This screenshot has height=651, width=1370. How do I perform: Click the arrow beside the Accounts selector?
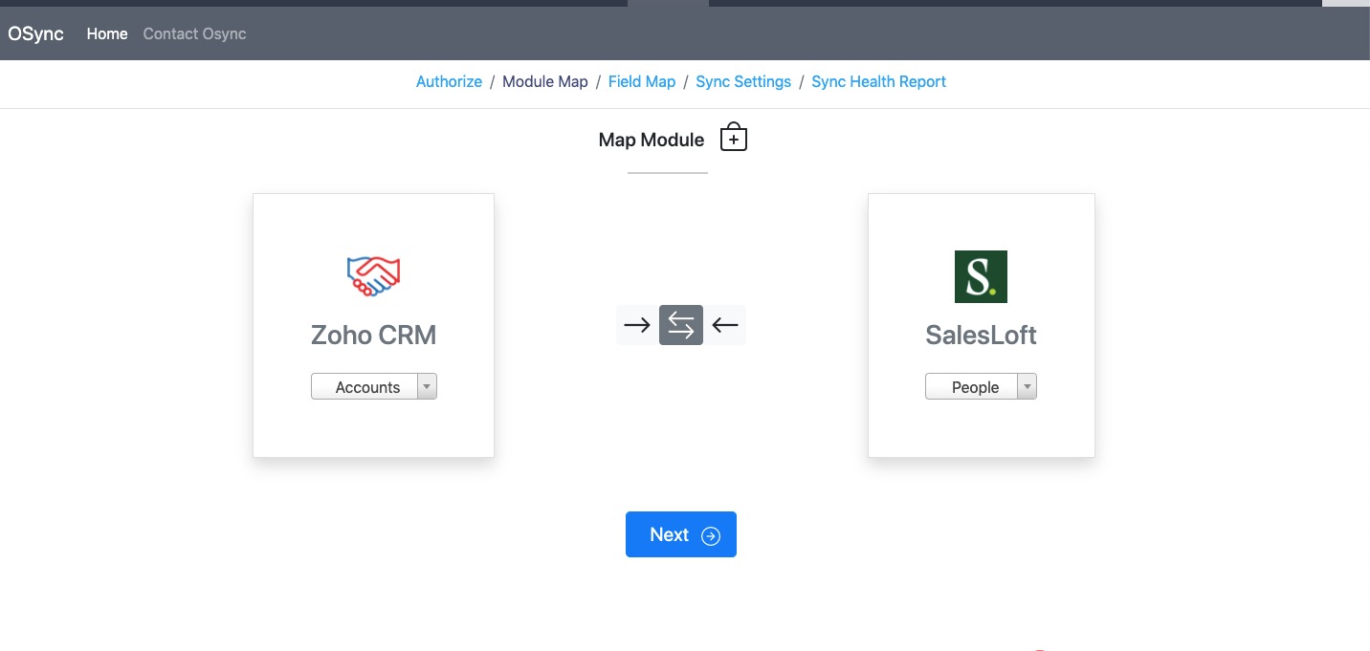pyautogui.click(x=427, y=387)
